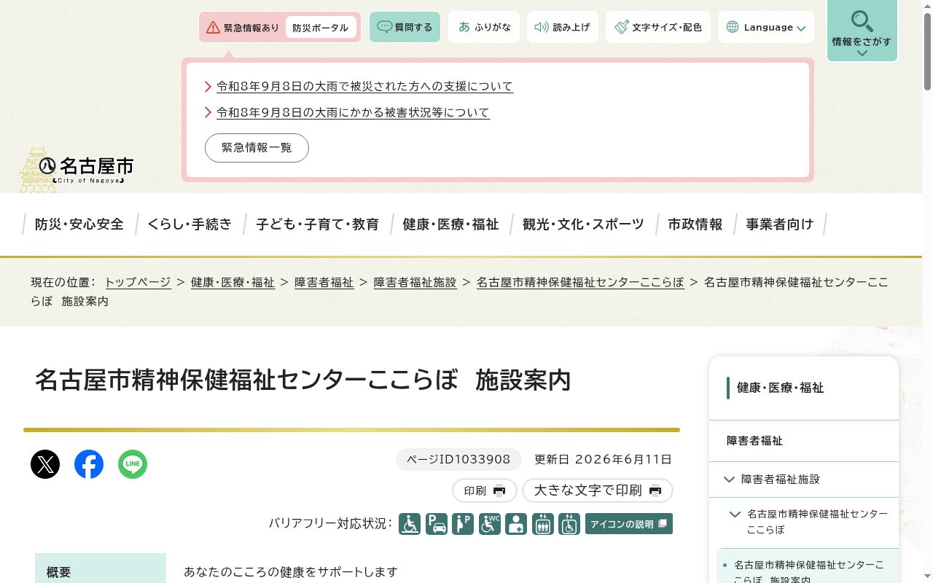933x583 pixels.
Task: Click the Nagoya City logo
Action: [77, 171]
